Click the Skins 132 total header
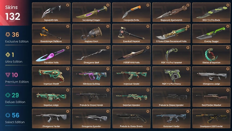Viewport: 232px width, 131px height. tap(13, 13)
